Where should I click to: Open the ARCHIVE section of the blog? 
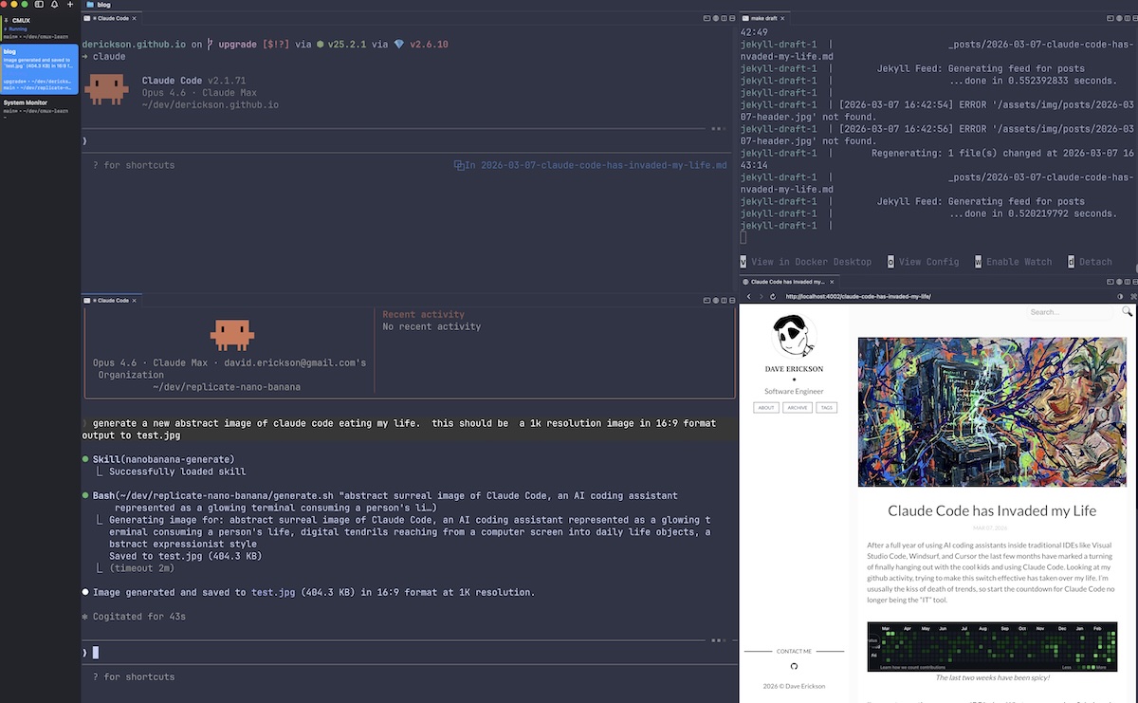tap(798, 407)
